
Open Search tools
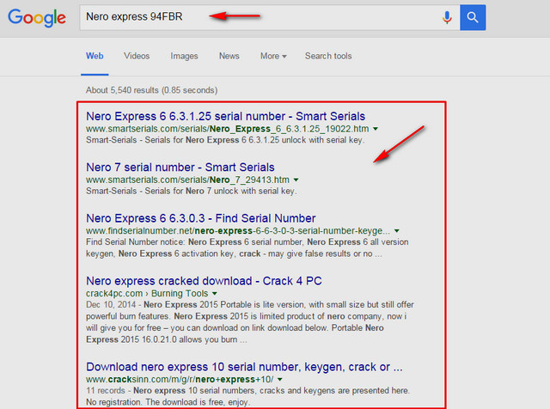328,56
